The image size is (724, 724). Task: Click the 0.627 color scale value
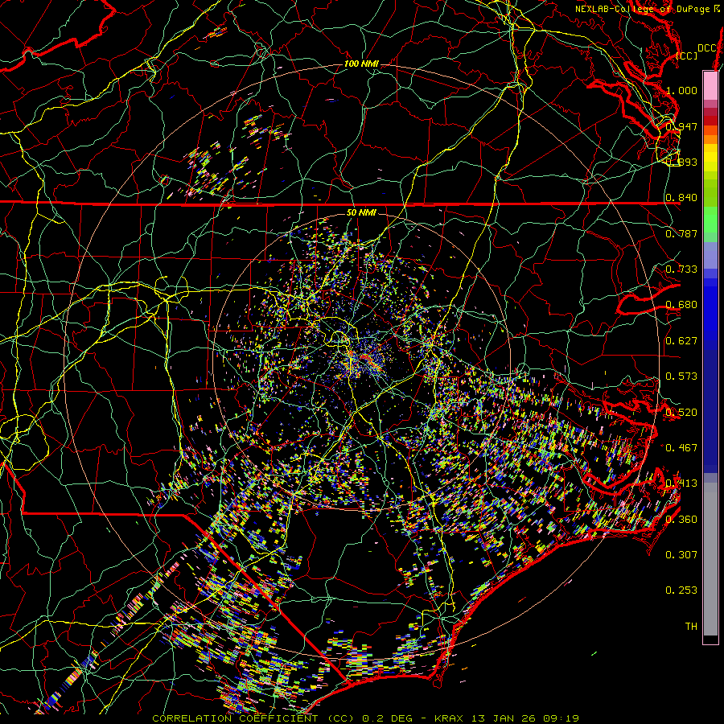[681, 340]
